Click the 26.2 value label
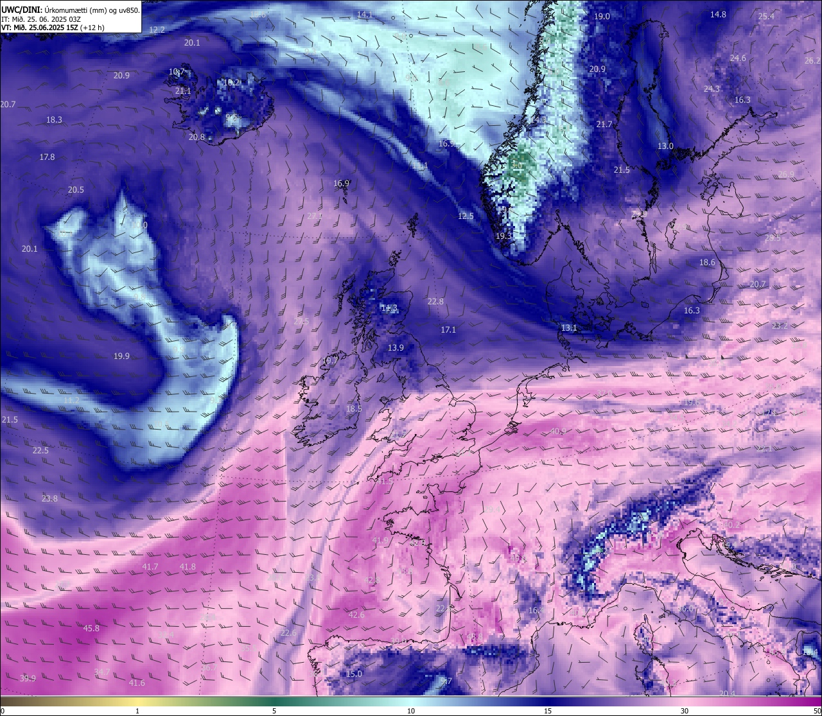This screenshot has width=822, height=716. (812, 60)
